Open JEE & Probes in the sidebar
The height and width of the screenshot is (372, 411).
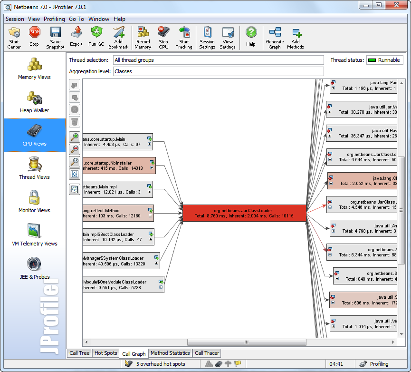coord(34,268)
